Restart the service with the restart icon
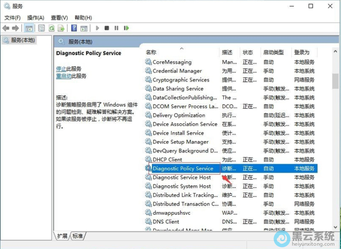Viewport: 341px width, 249px height. coord(126,28)
